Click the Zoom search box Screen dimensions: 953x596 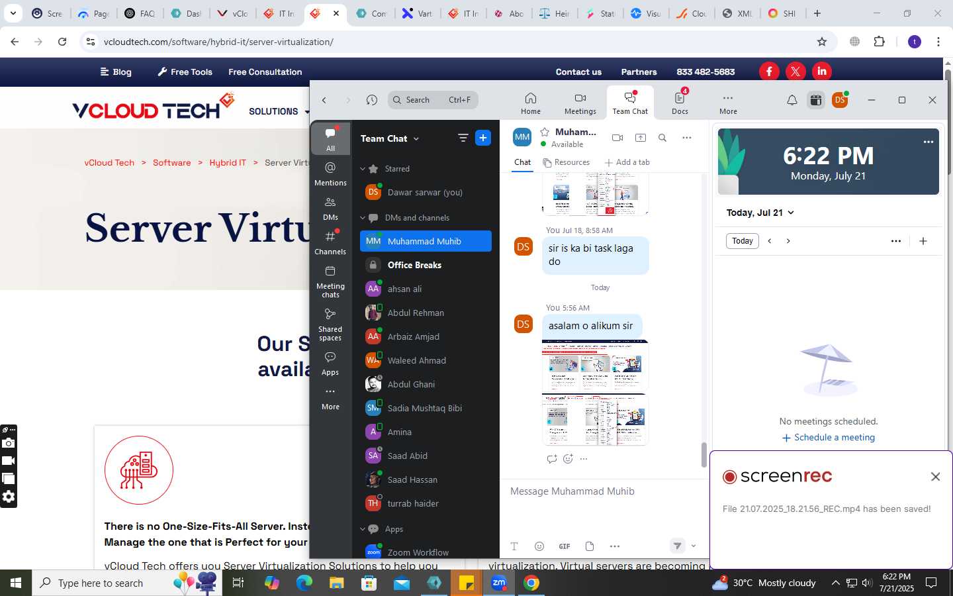click(x=433, y=100)
